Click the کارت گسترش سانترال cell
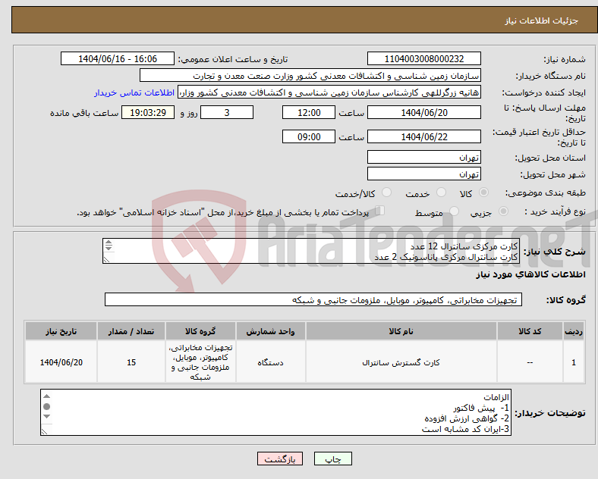Screen dimensions: 598x479 [x=401, y=362]
